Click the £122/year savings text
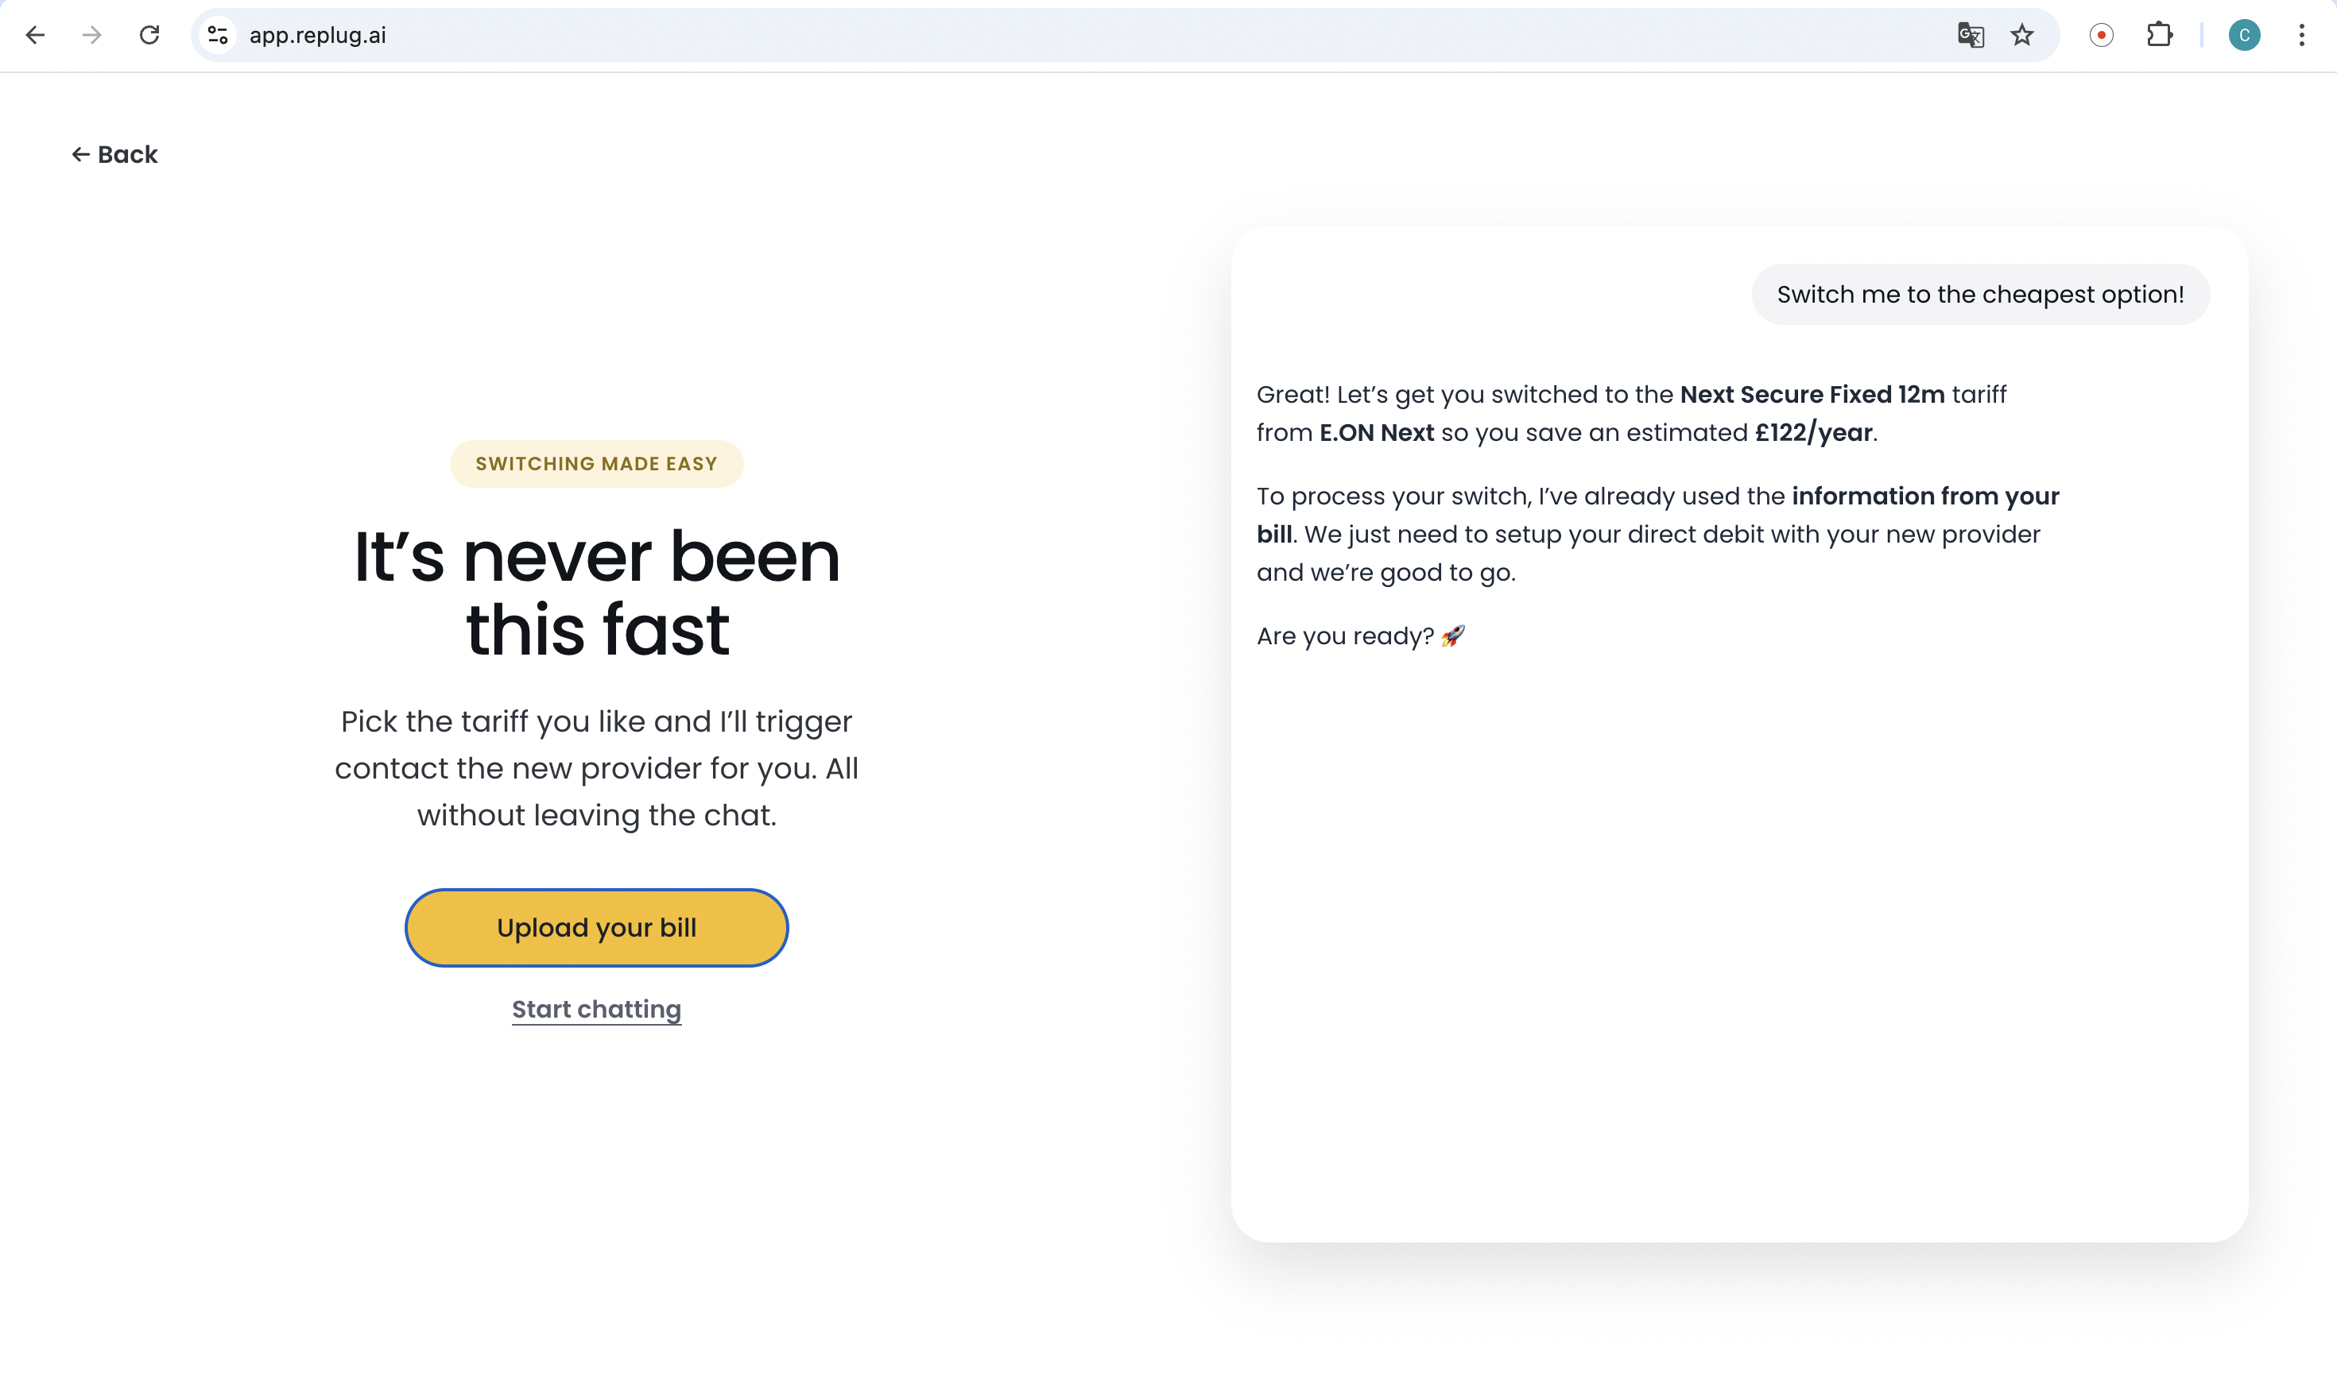Image resolution: width=2337 pixels, height=1395 pixels. pos(1812,432)
